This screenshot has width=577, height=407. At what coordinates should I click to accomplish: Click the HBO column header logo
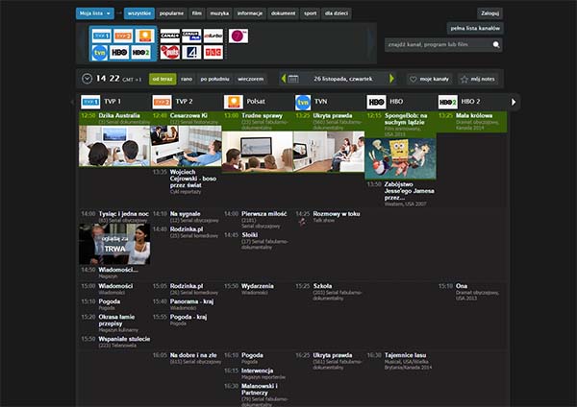pyautogui.click(x=376, y=102)
